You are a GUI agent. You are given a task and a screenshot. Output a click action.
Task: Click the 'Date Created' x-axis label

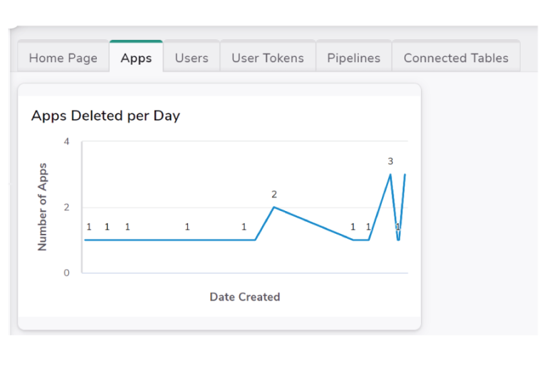244,297
